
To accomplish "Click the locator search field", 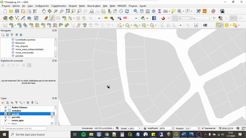I will pos(24,128).
